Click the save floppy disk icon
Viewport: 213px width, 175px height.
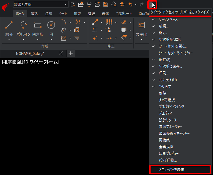coord(105,4)
